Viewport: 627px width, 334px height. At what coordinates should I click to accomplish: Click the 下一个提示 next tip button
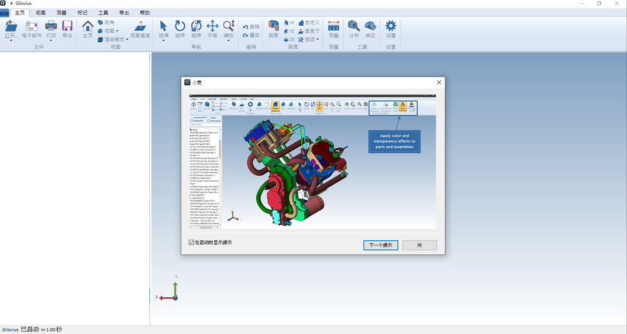(380, 245)
